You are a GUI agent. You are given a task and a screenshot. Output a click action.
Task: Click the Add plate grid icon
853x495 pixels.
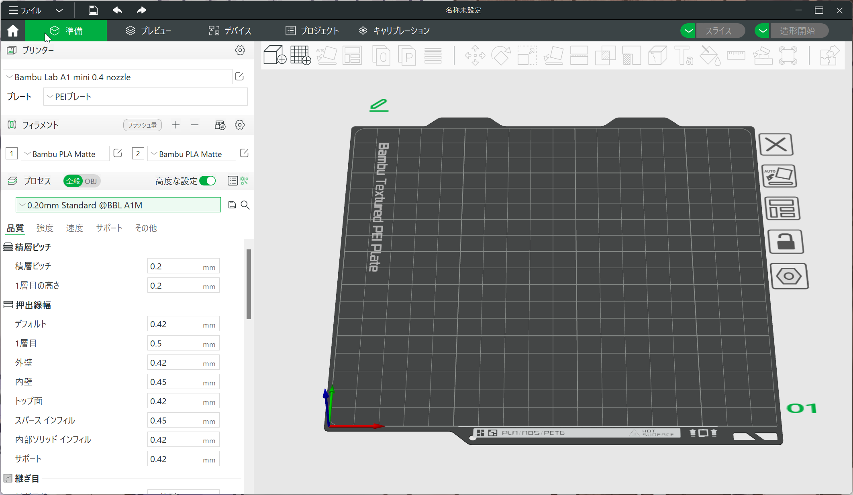(x=300, y=55)
